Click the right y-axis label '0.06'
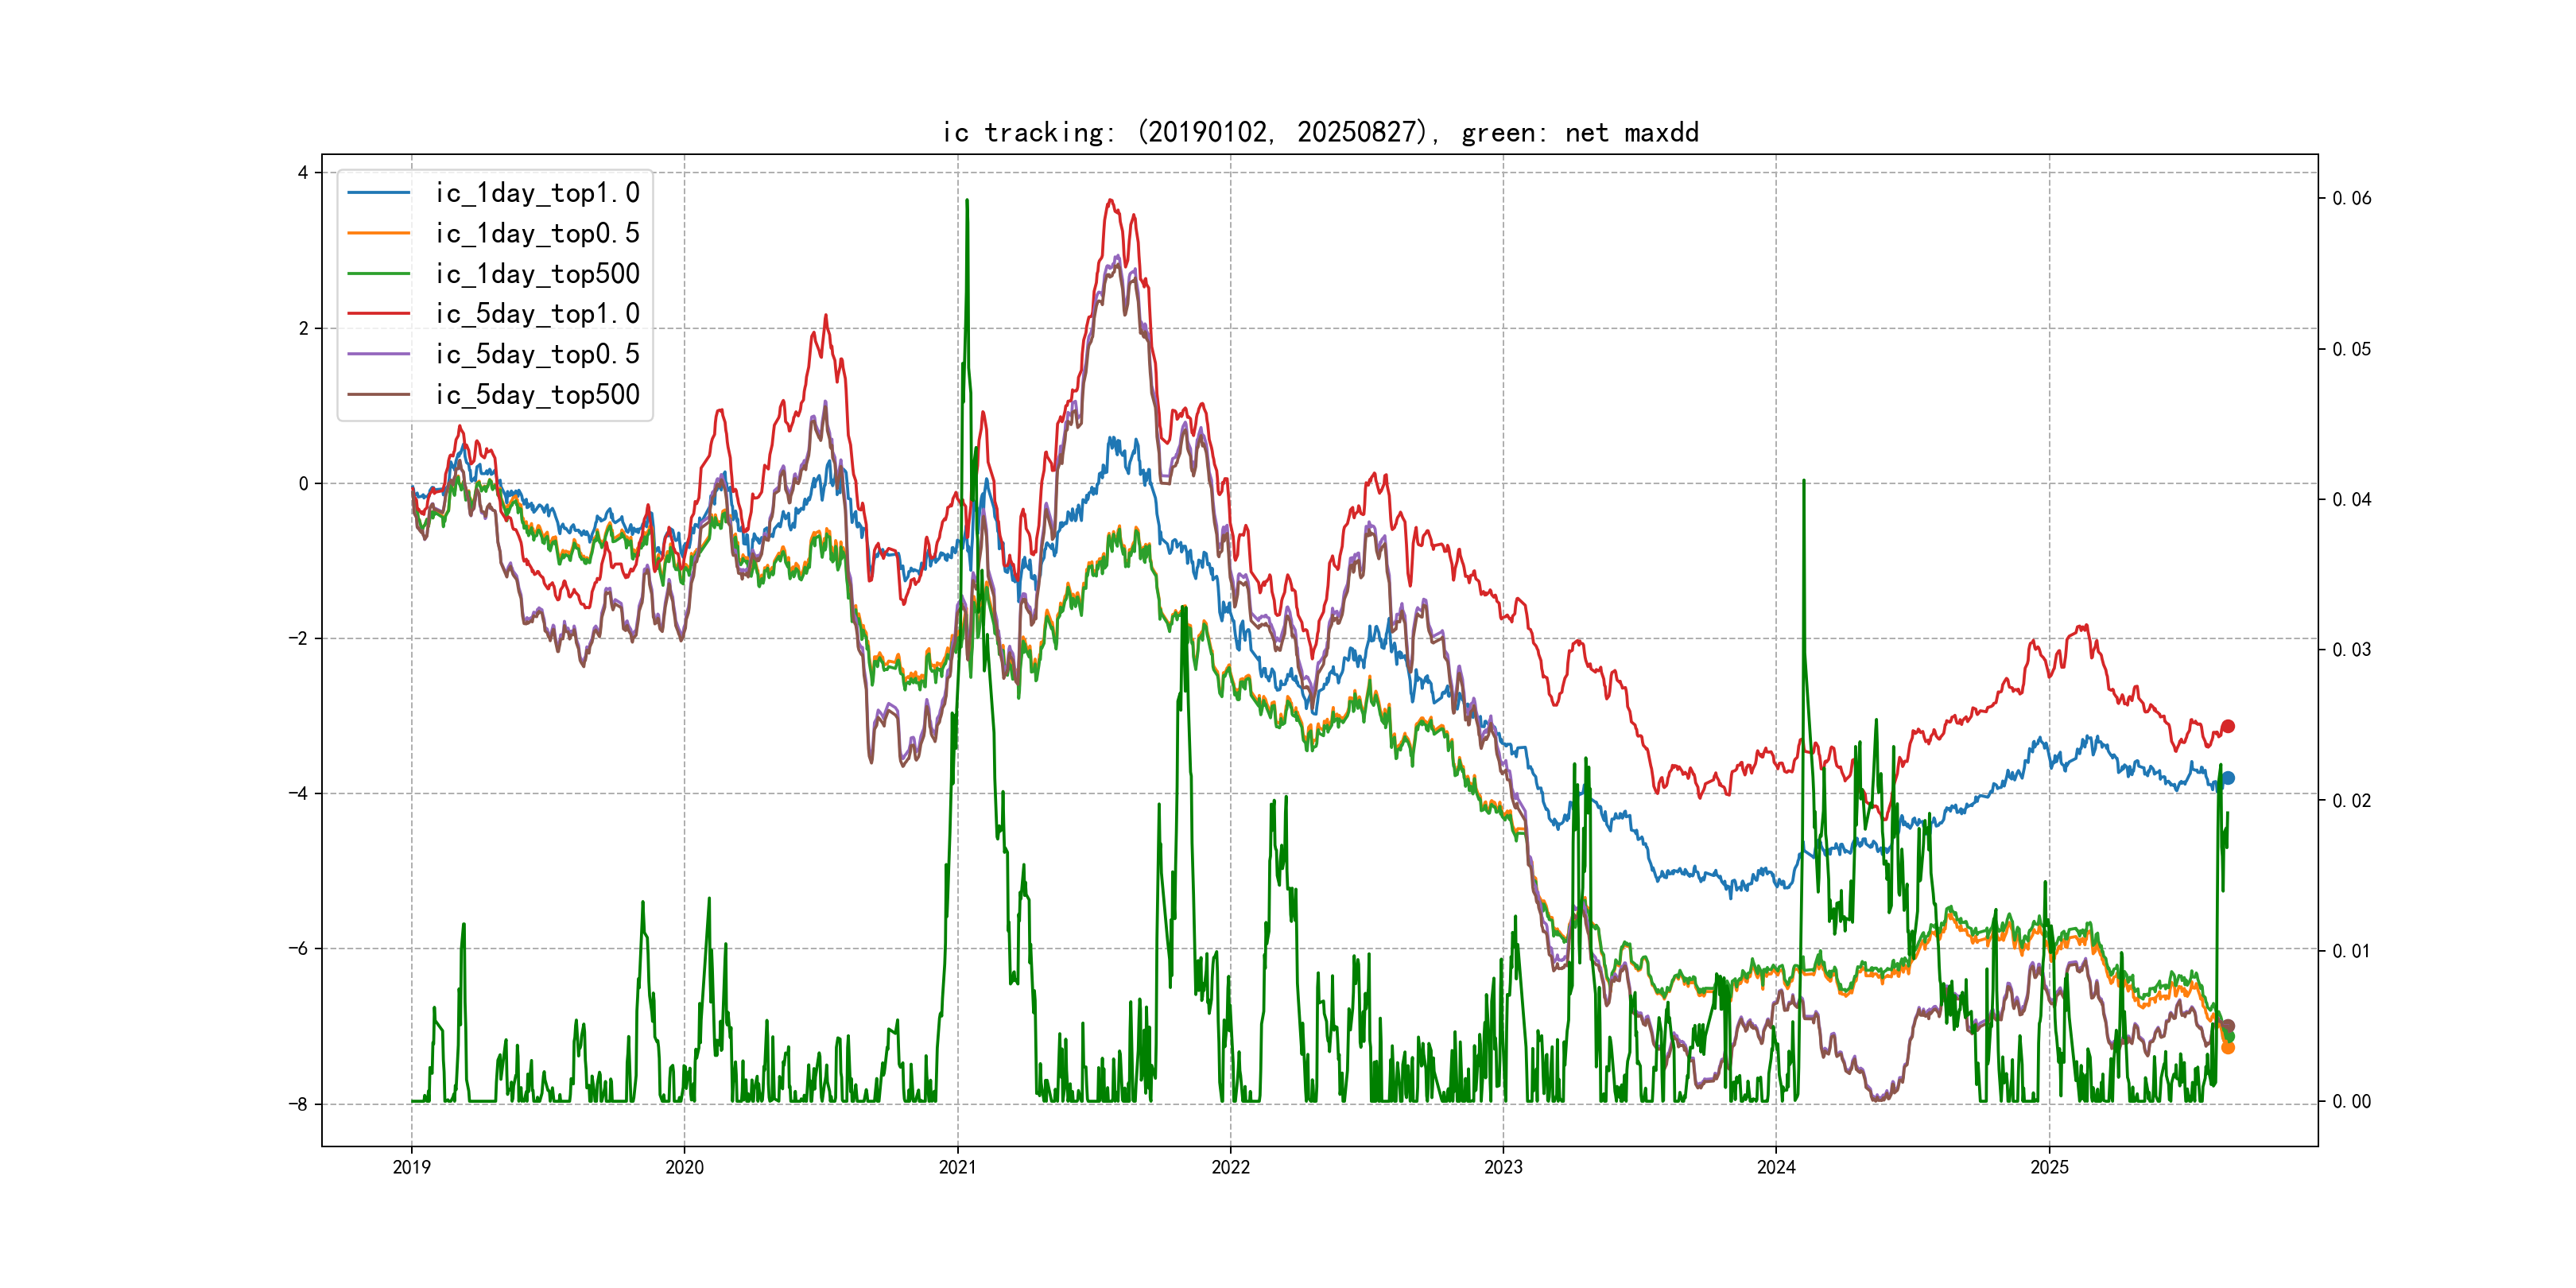 (x=2351, y=198)
